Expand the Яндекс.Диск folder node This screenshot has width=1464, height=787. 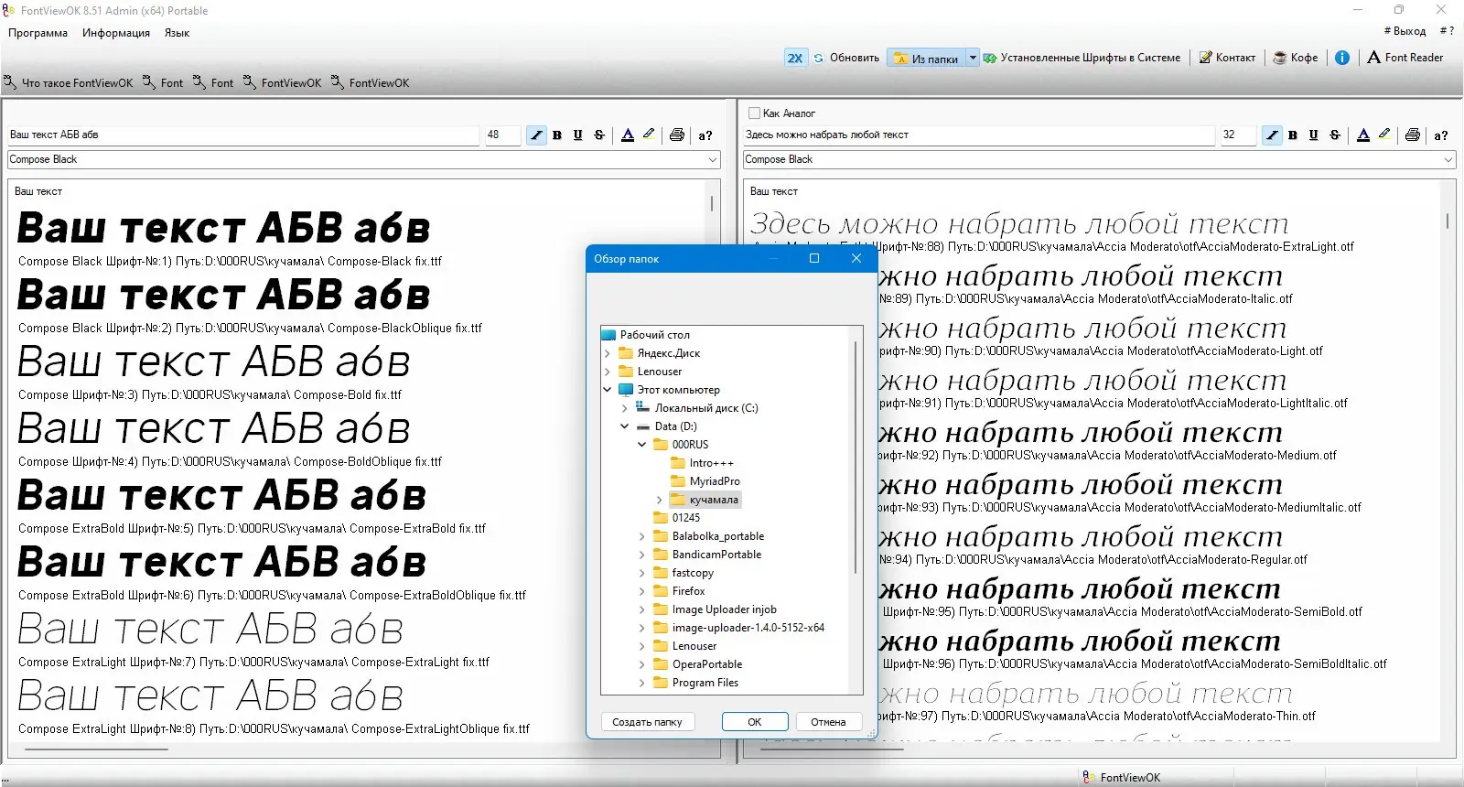(608, 353)
